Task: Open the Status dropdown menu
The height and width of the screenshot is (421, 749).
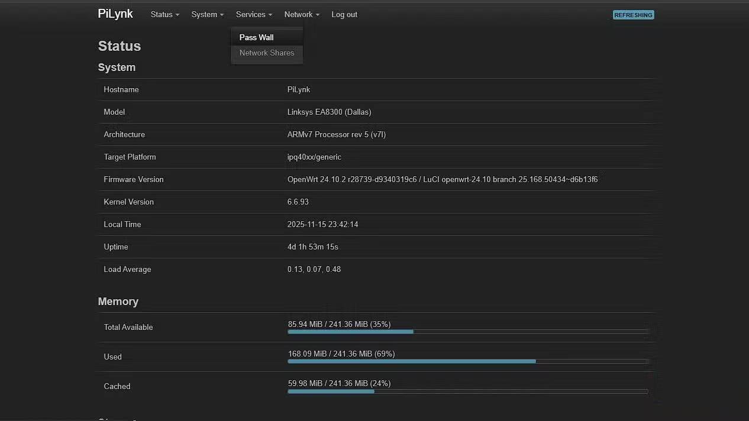Action: [164, 14]
